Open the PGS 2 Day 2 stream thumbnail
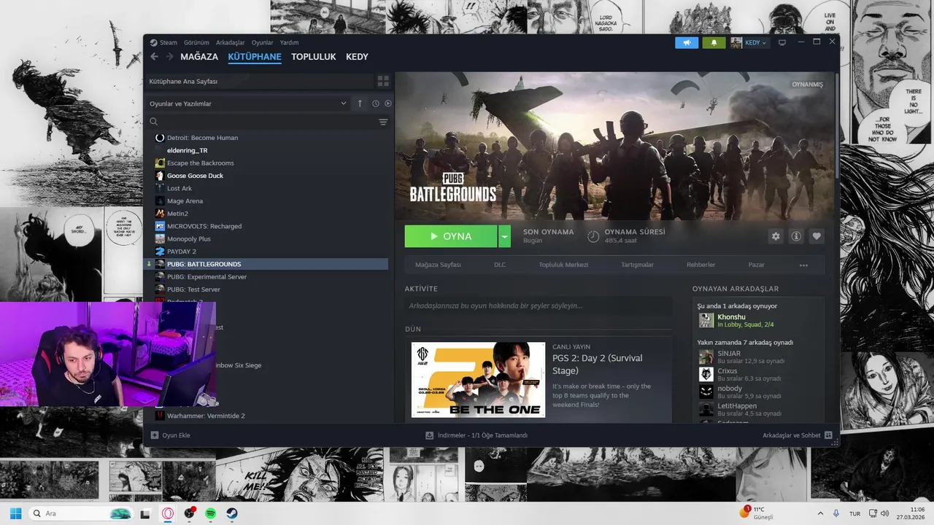 (x=478, y=380)
